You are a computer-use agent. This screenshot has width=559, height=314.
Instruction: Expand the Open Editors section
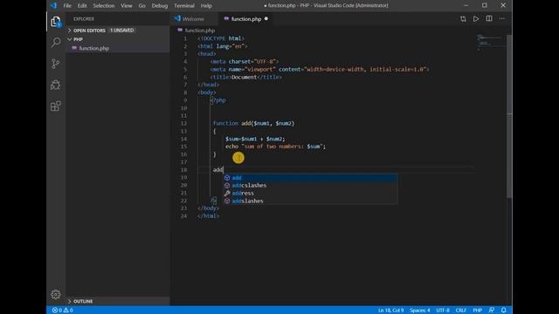[x=118, y=31]
